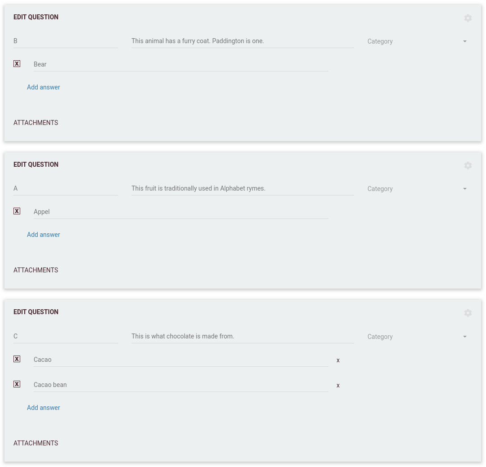Click Add answer under Bear
This screenshot has height=467, width=486.
pyautogui.click(x=44, y=87)
